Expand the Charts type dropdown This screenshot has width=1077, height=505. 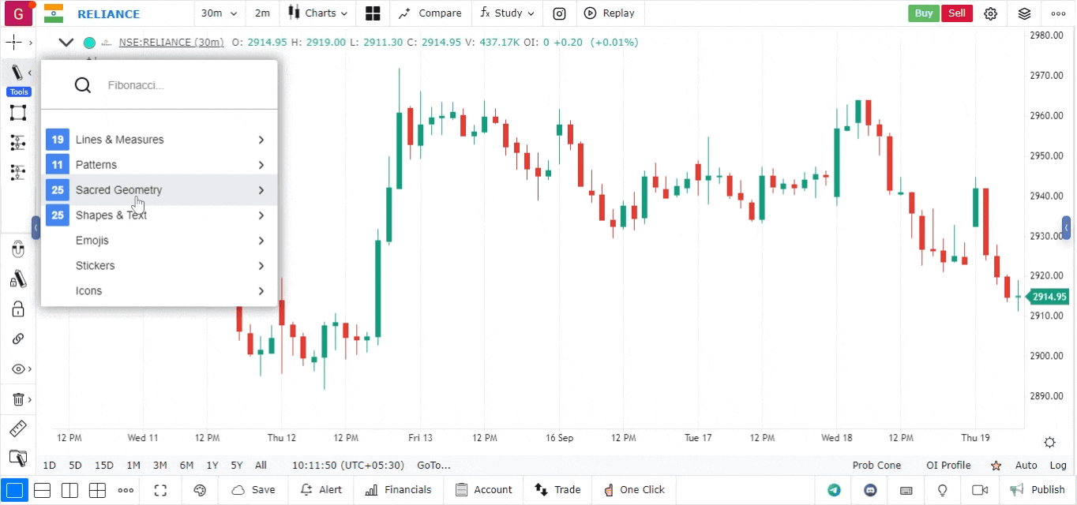[317, 13]
